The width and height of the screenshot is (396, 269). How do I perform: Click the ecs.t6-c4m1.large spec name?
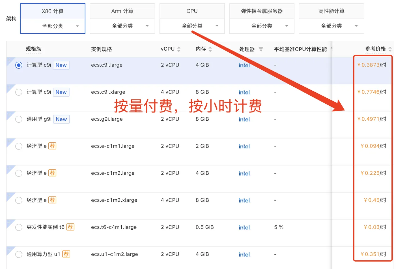114,227
